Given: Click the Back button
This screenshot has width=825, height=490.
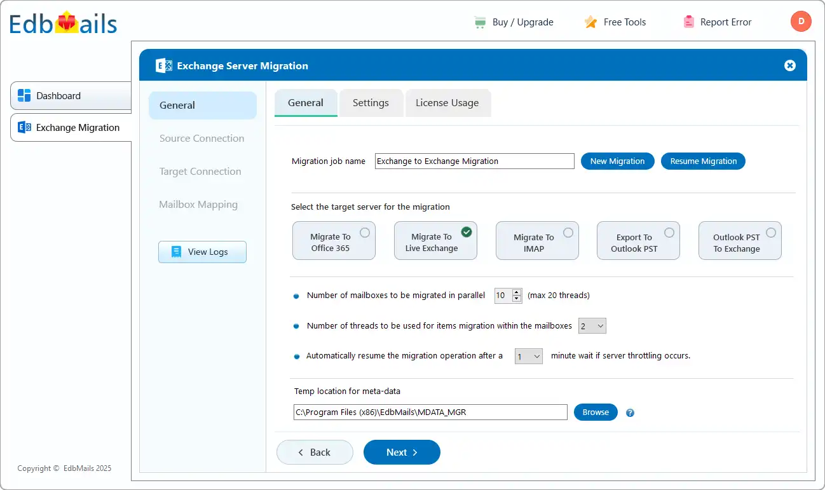Looking at the screenshot, I should pyautogui.click(x=315, y=452).
